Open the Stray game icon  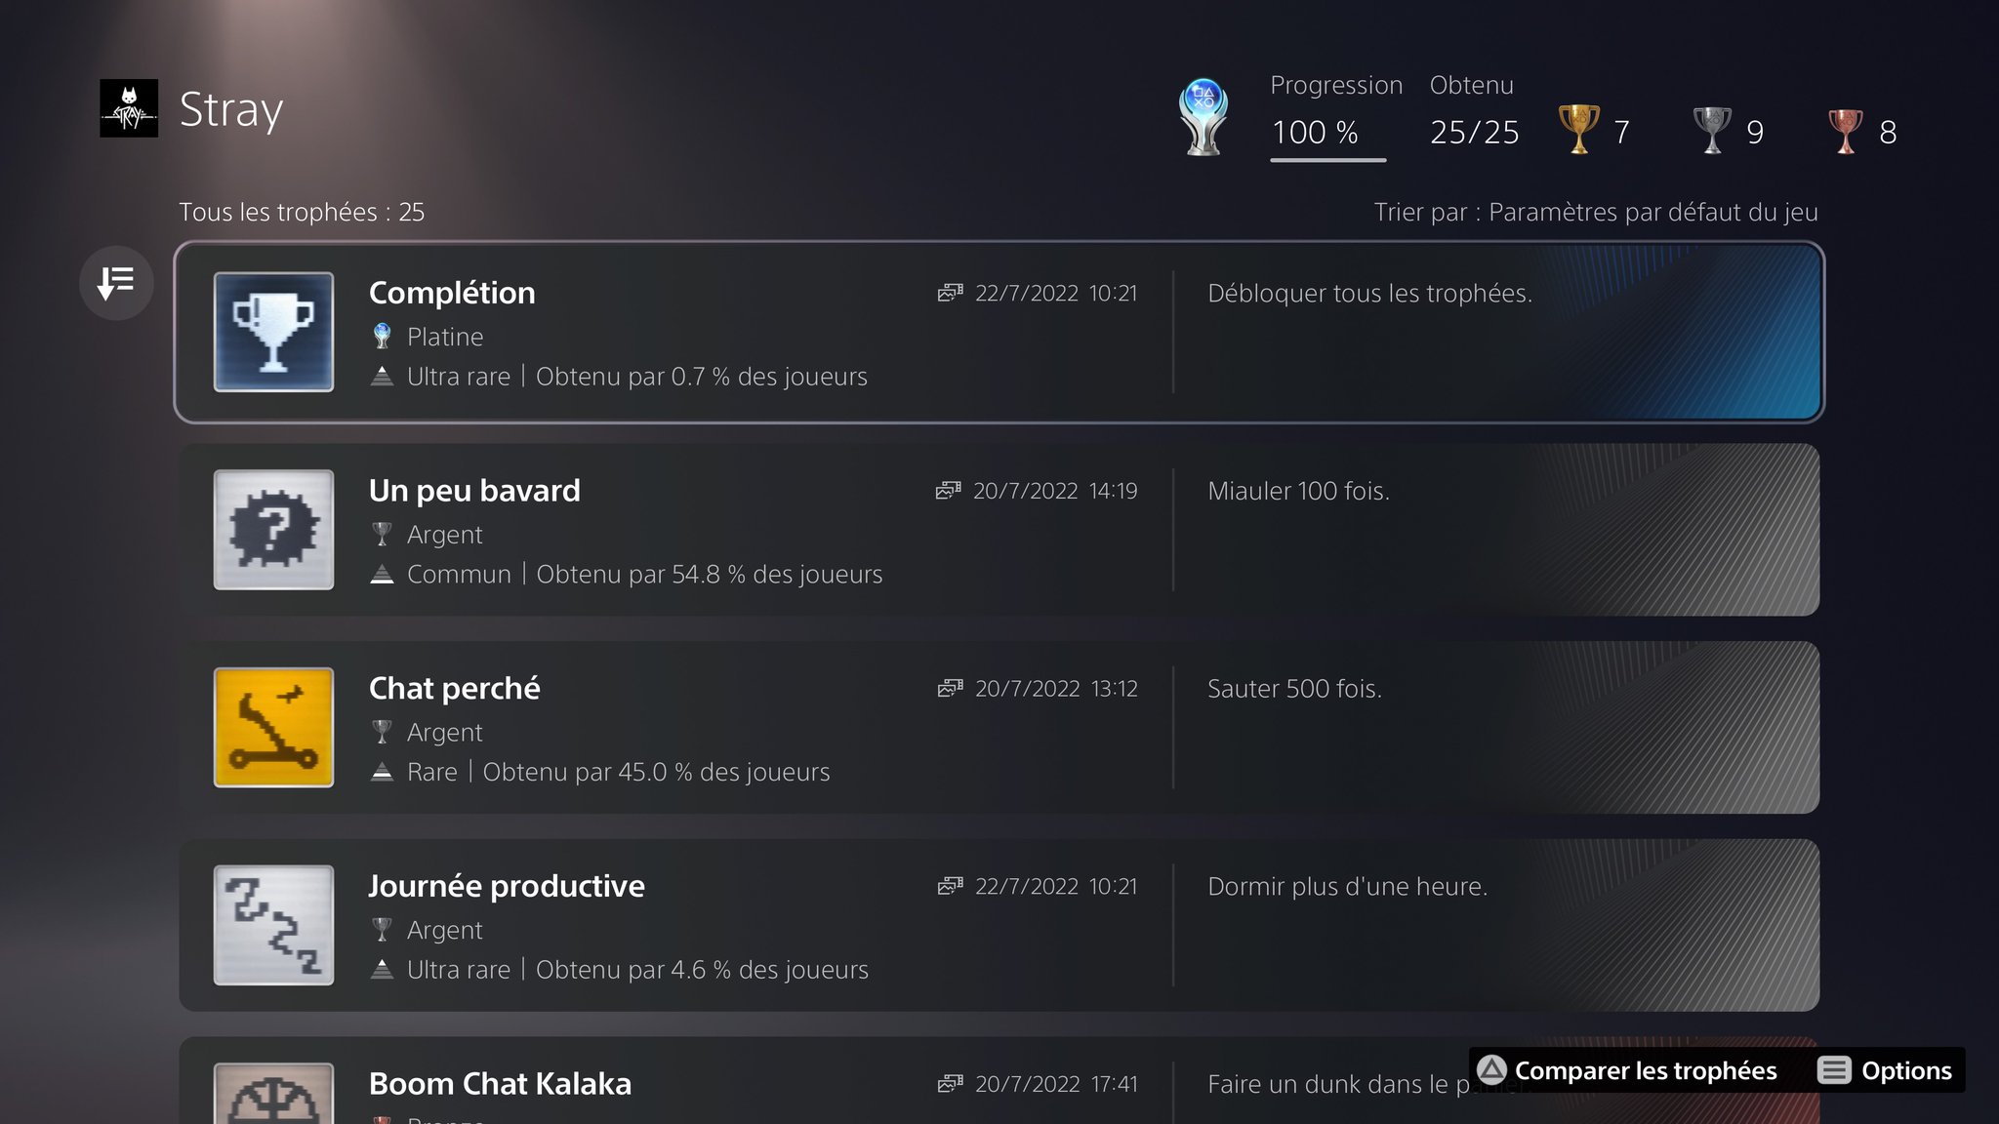[x=129, y=108]
